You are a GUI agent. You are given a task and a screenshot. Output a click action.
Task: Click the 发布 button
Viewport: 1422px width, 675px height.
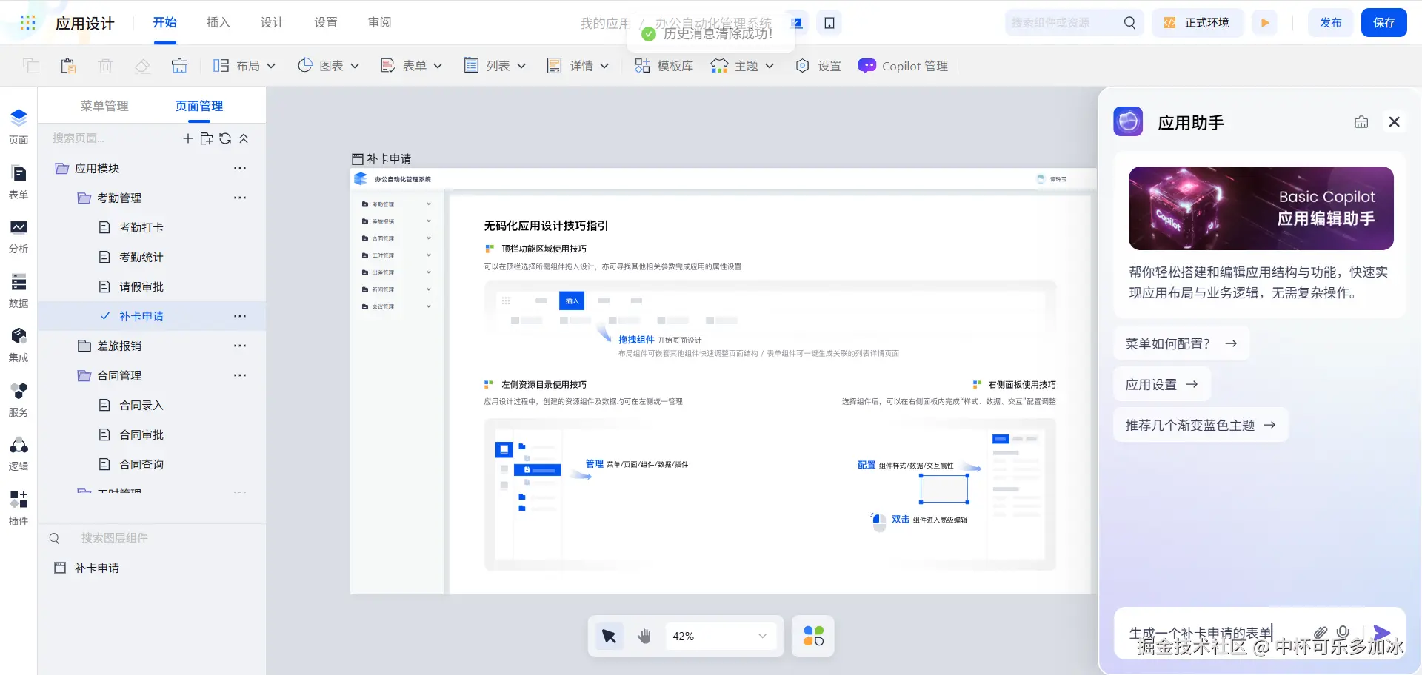pos(1331,23)
